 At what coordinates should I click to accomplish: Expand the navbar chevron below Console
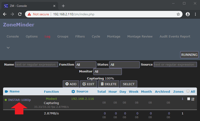click(x=8, y=48)
